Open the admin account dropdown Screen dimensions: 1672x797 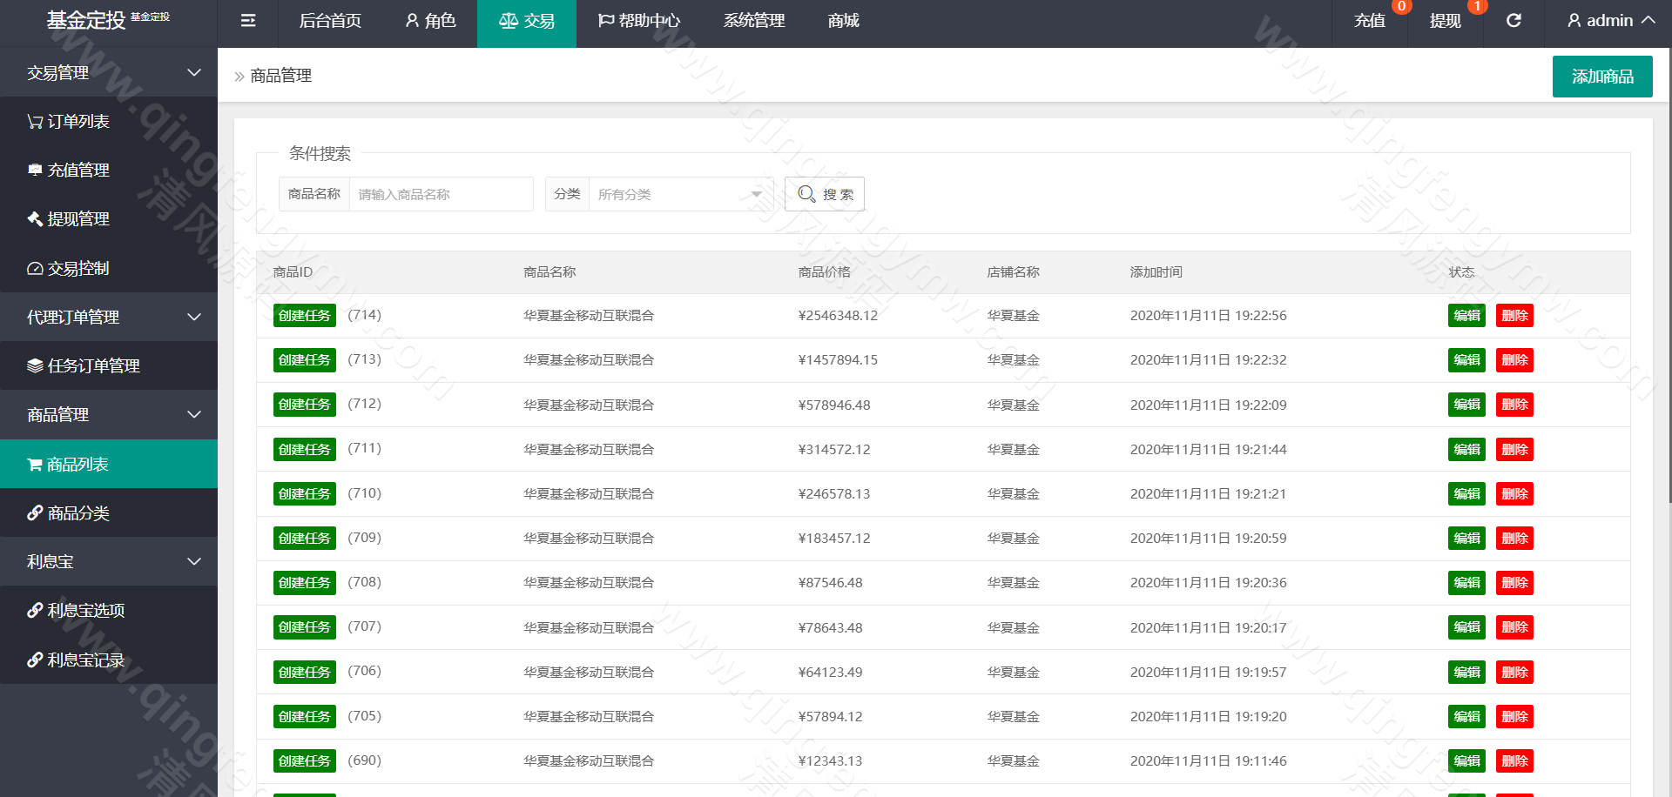[x=1610, y=20]
